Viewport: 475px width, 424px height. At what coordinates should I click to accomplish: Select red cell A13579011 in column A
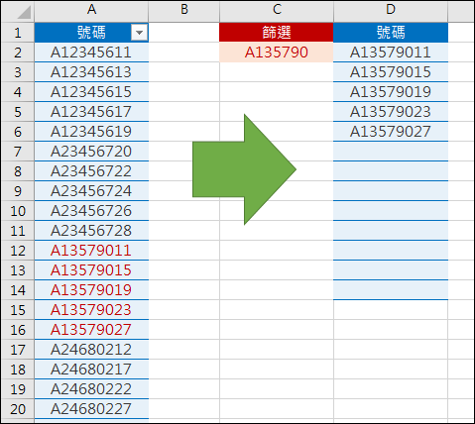coord(91,251)
